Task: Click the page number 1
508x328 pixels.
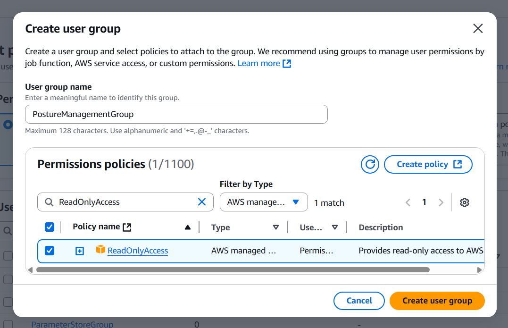Action: point(424,202)
